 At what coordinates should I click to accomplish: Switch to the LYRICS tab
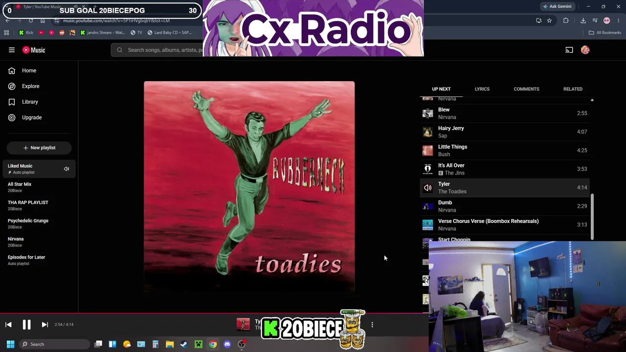click(482, 89)
